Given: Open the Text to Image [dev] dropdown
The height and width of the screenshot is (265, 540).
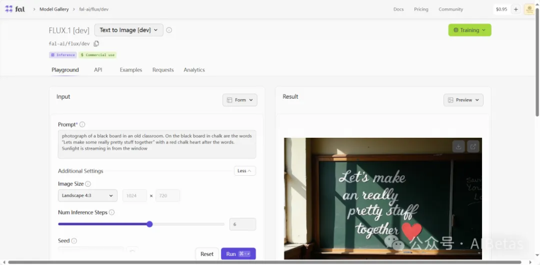Looking at the screenshot, I should coord(129,30).
